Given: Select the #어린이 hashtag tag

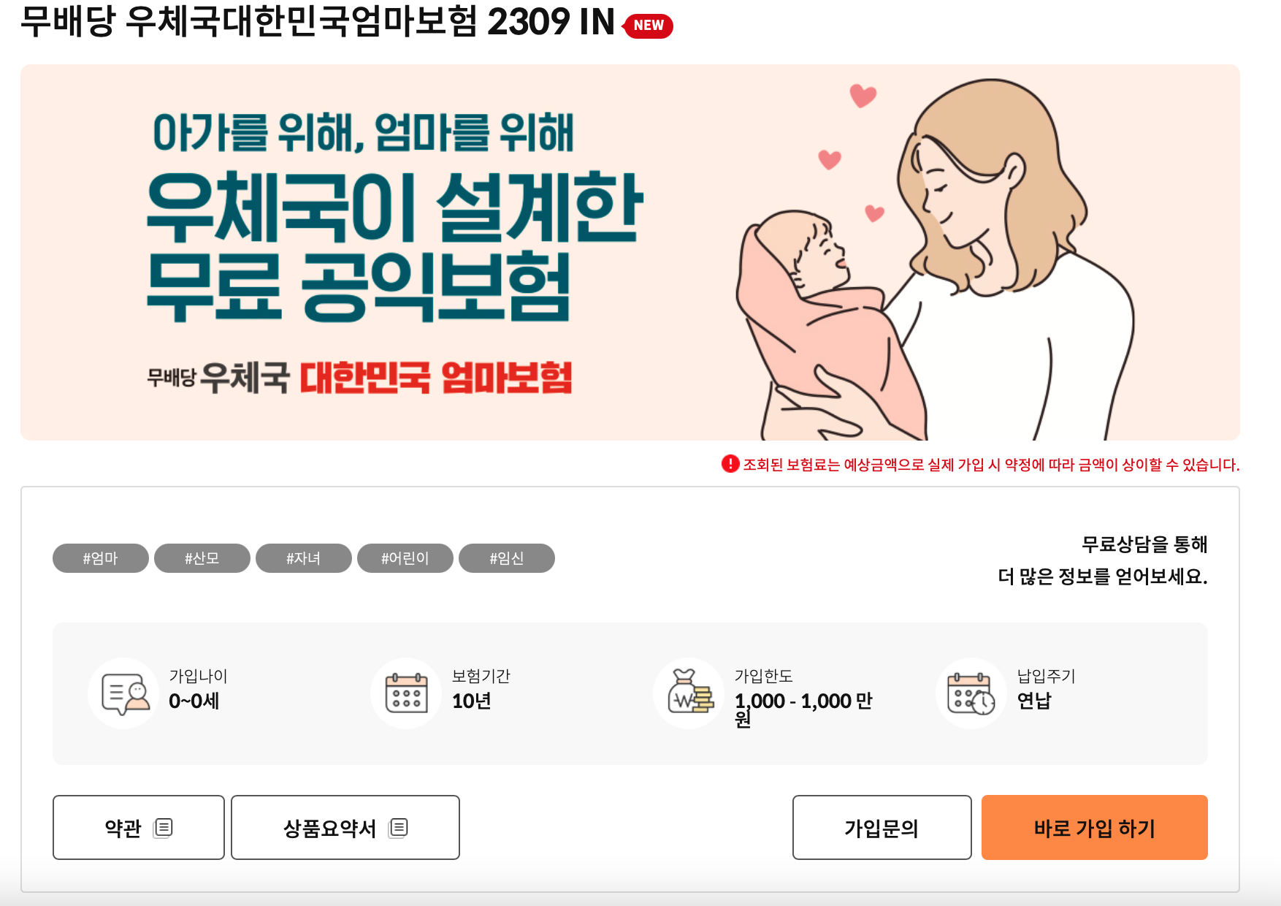Looking at the screenshot, I should click(405, 558).
